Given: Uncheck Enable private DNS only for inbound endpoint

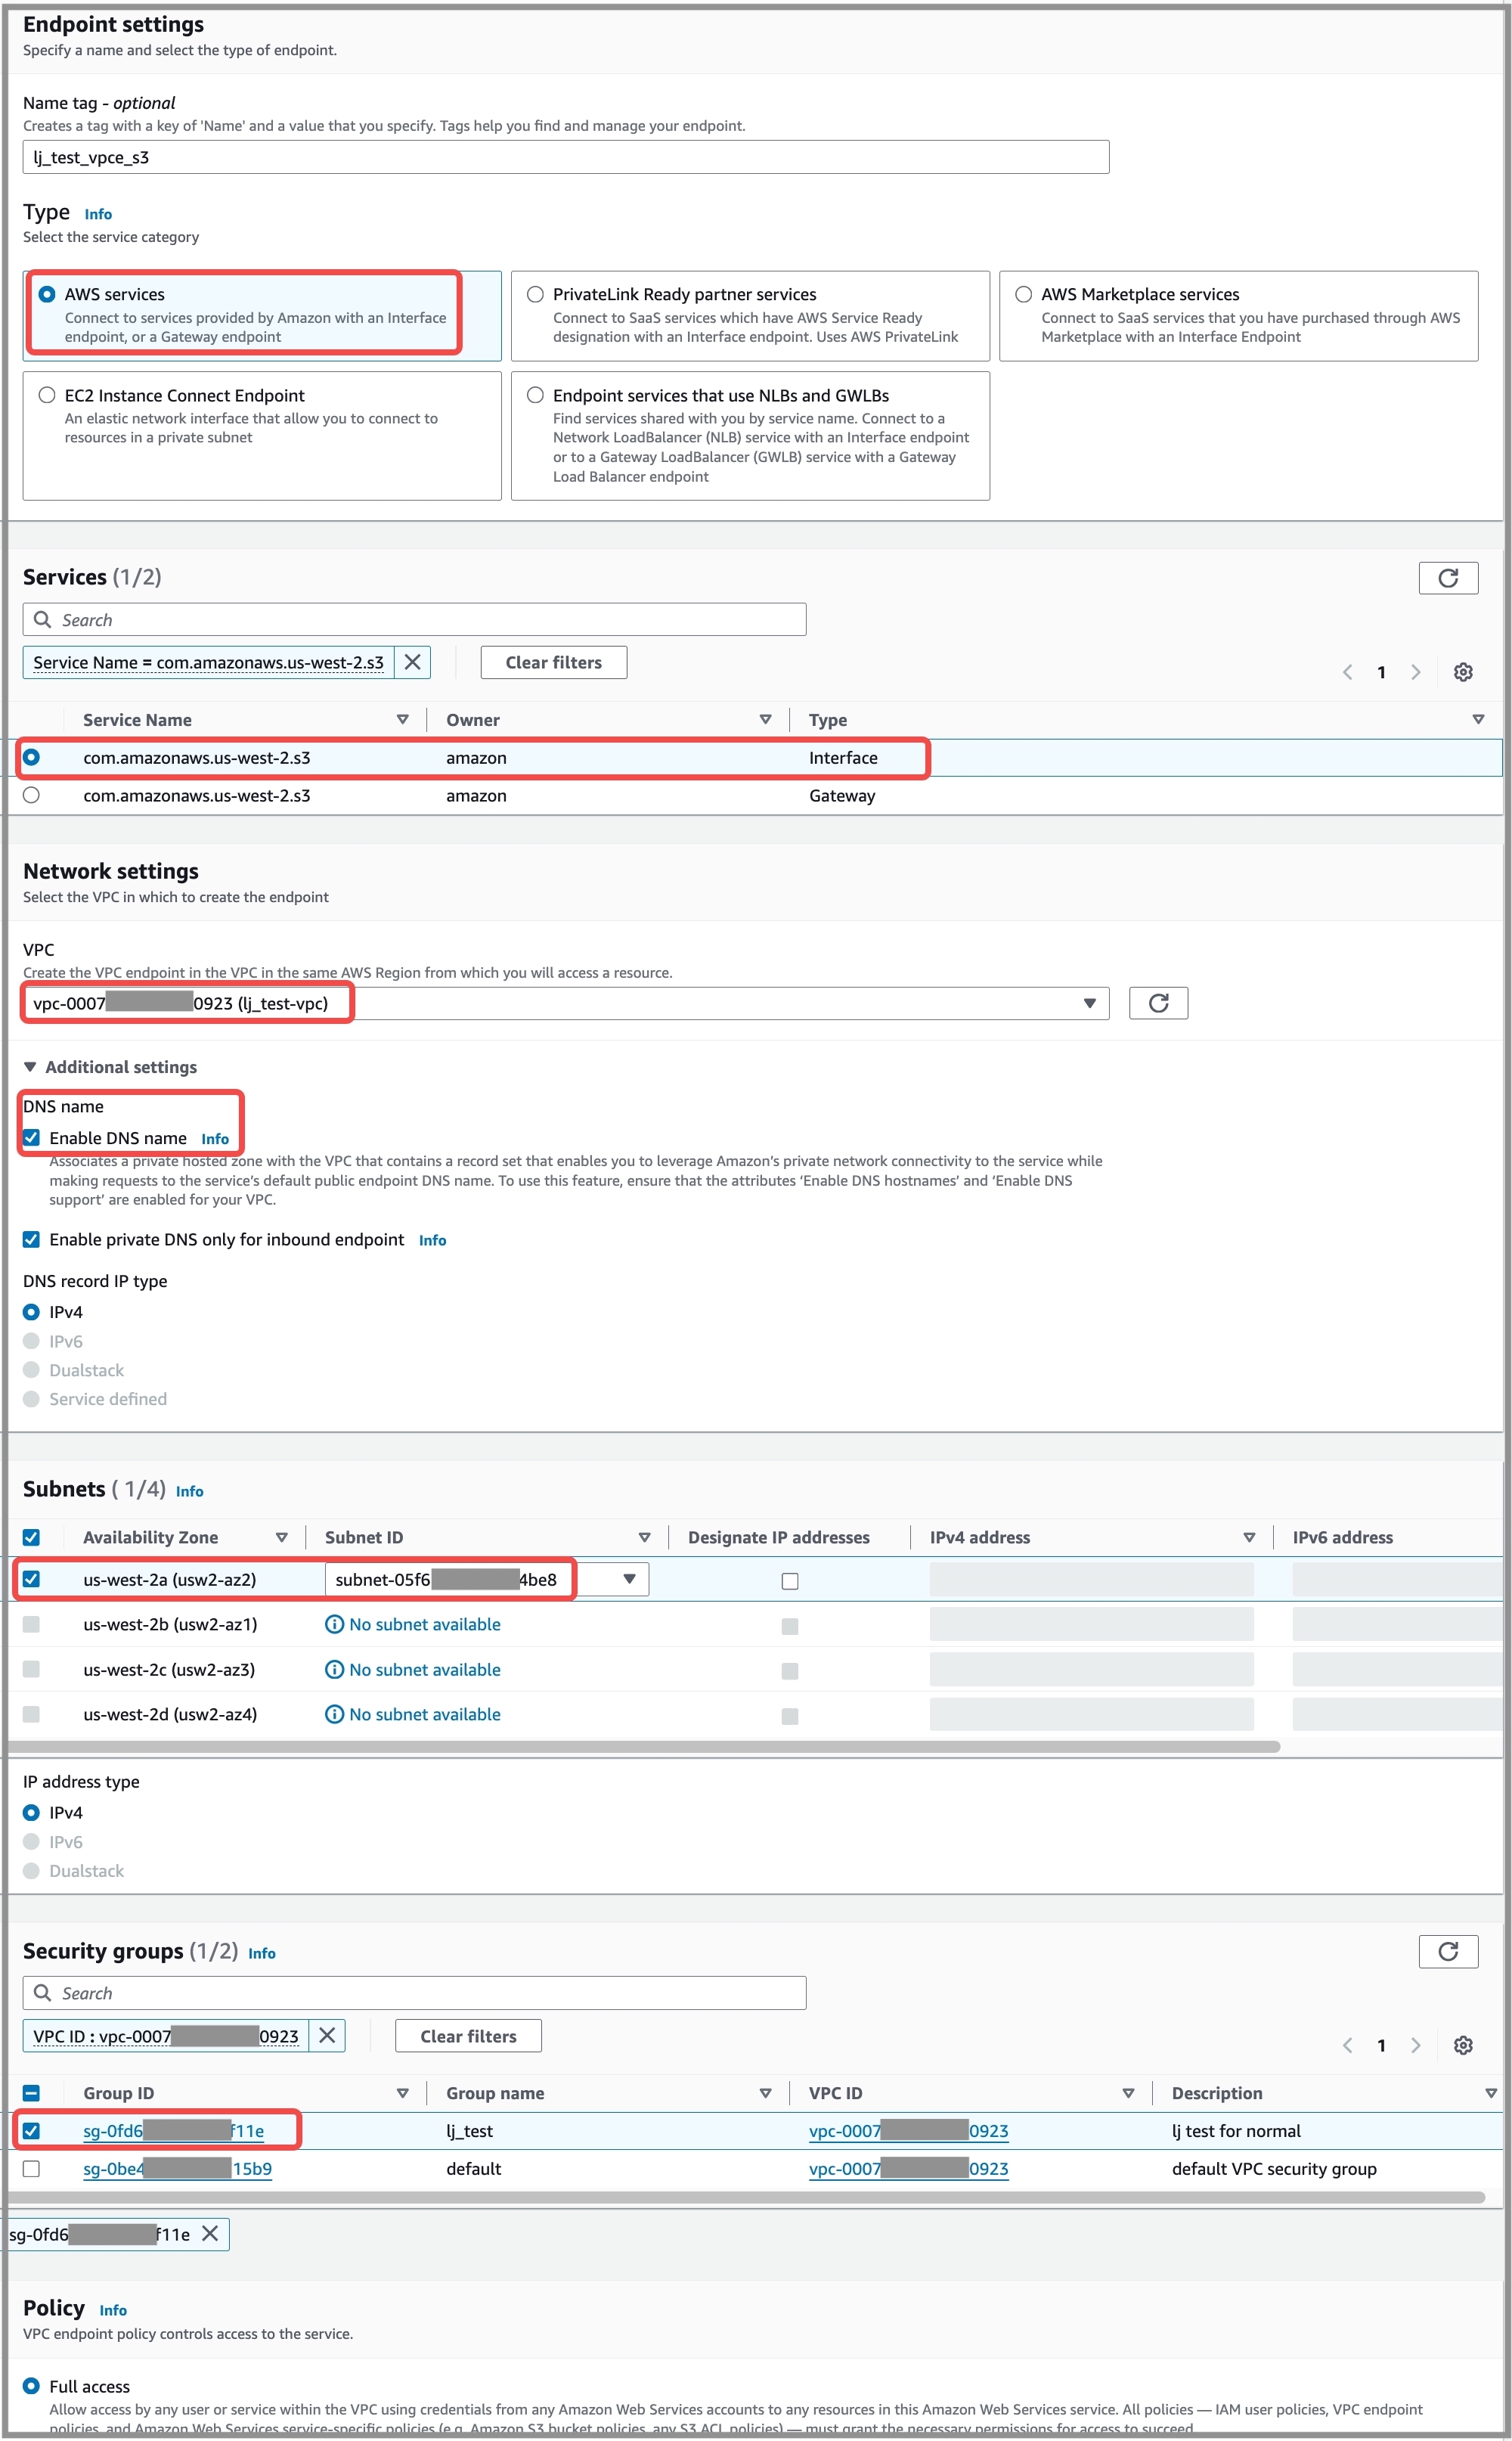Looking at the screenshot, I should [31, 1239].
